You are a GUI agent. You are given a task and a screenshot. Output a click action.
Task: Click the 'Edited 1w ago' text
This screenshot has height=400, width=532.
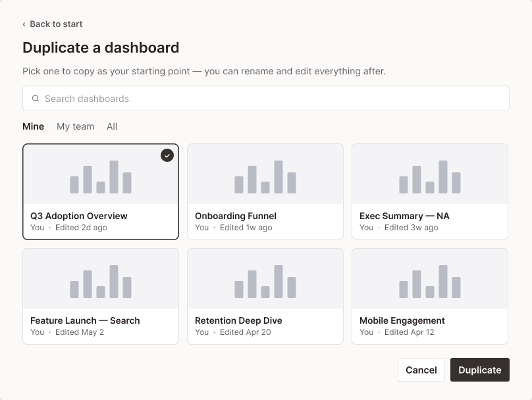click(x=246, y=228)
